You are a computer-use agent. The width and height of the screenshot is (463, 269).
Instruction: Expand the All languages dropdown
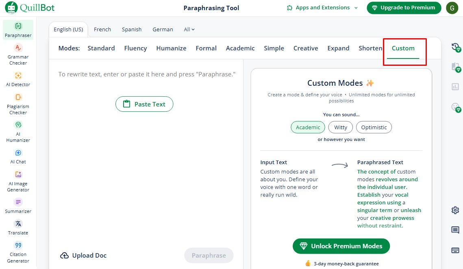(189, 29)
